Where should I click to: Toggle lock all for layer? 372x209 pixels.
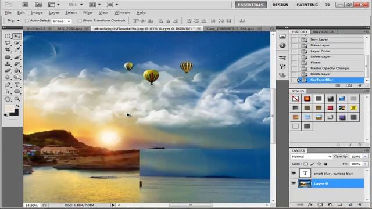[x=325, y=164]
